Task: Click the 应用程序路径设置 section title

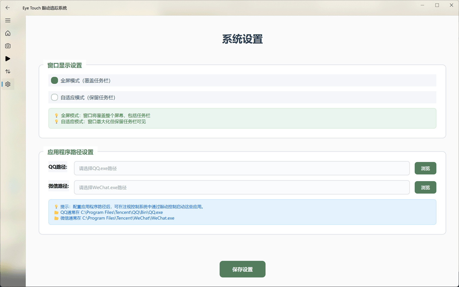Action: point(71,152)
